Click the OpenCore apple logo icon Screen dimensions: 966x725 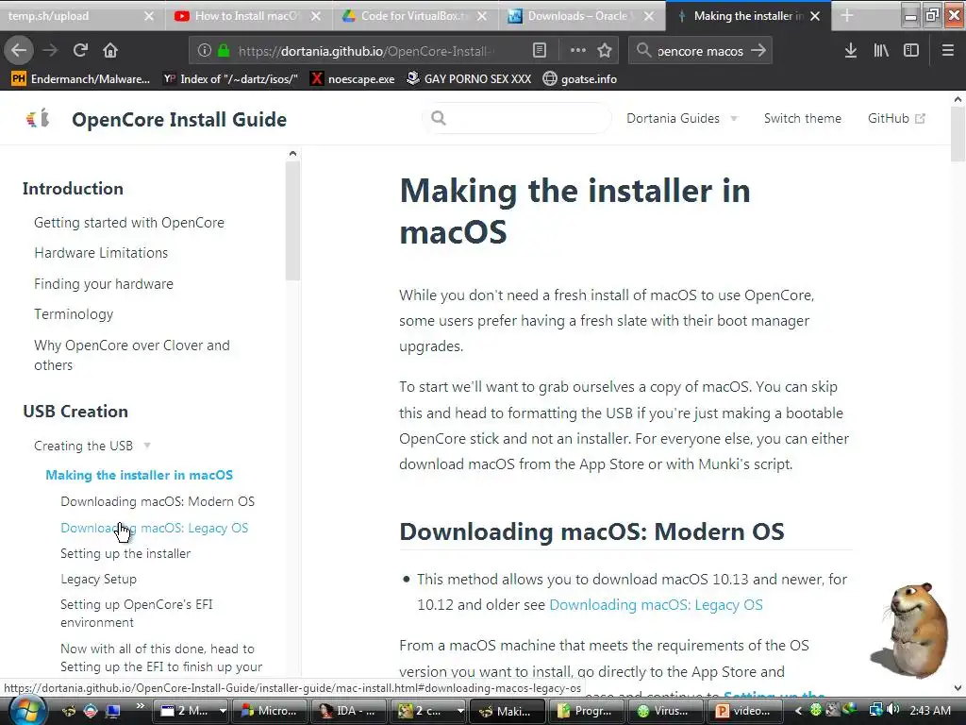click(38, 118)
